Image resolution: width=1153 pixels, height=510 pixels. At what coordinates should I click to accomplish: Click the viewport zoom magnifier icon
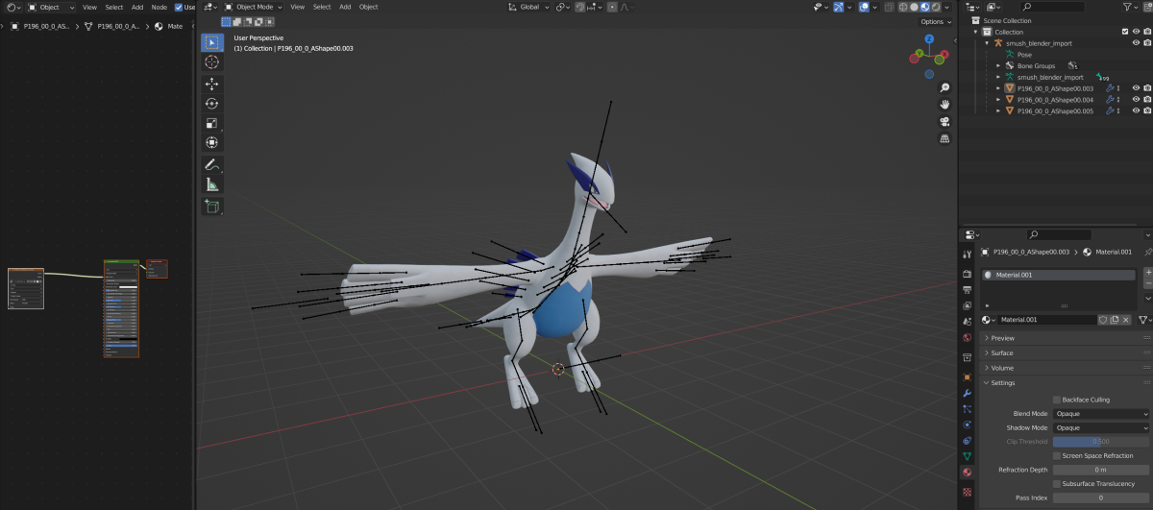[x=944, y=87]
